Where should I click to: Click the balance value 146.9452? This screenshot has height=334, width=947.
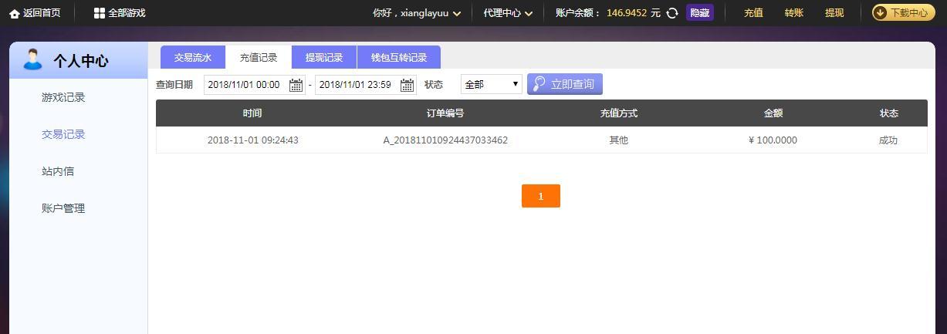coord(627,13)
